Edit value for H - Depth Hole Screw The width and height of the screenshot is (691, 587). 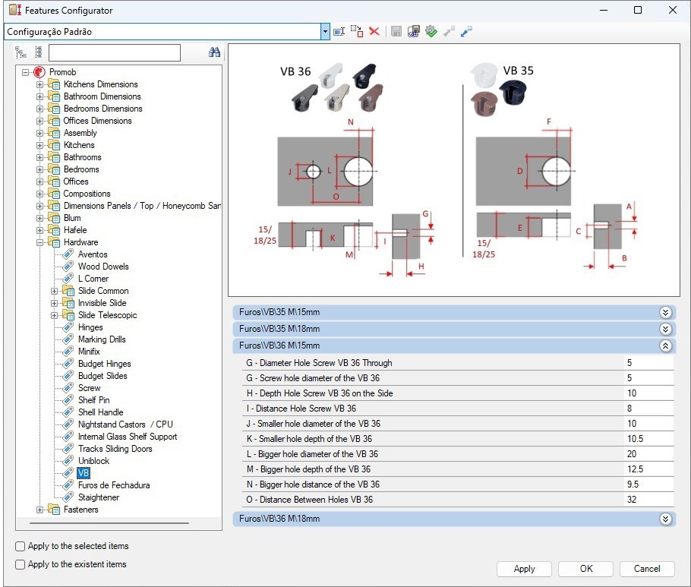tap(648, 393)
